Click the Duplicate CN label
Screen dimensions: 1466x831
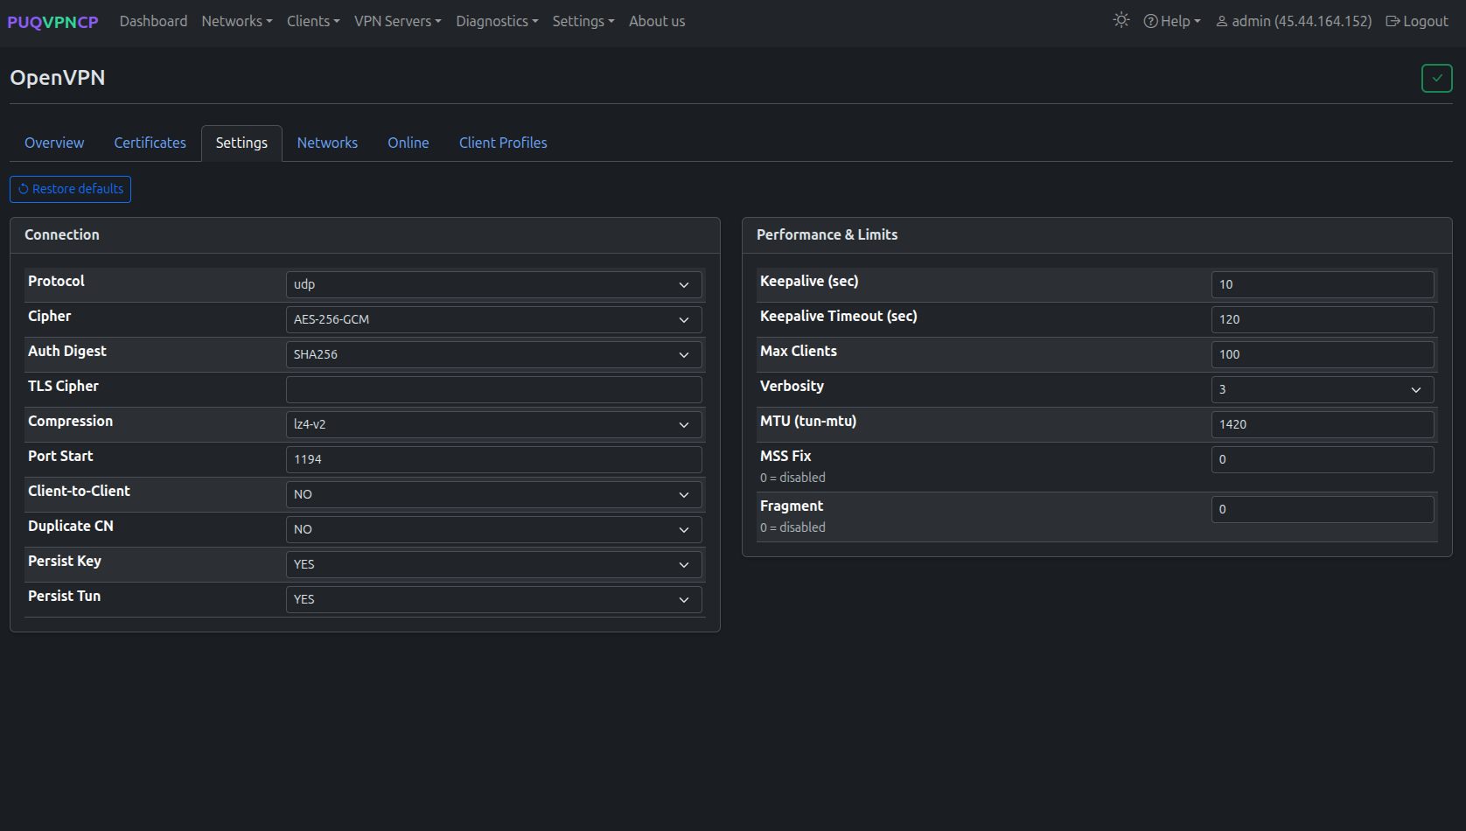coord(71,526)
